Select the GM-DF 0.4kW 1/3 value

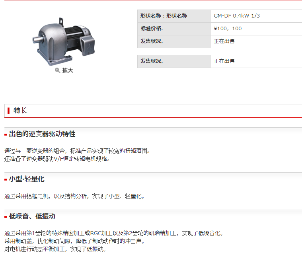(x=237, y=16)
